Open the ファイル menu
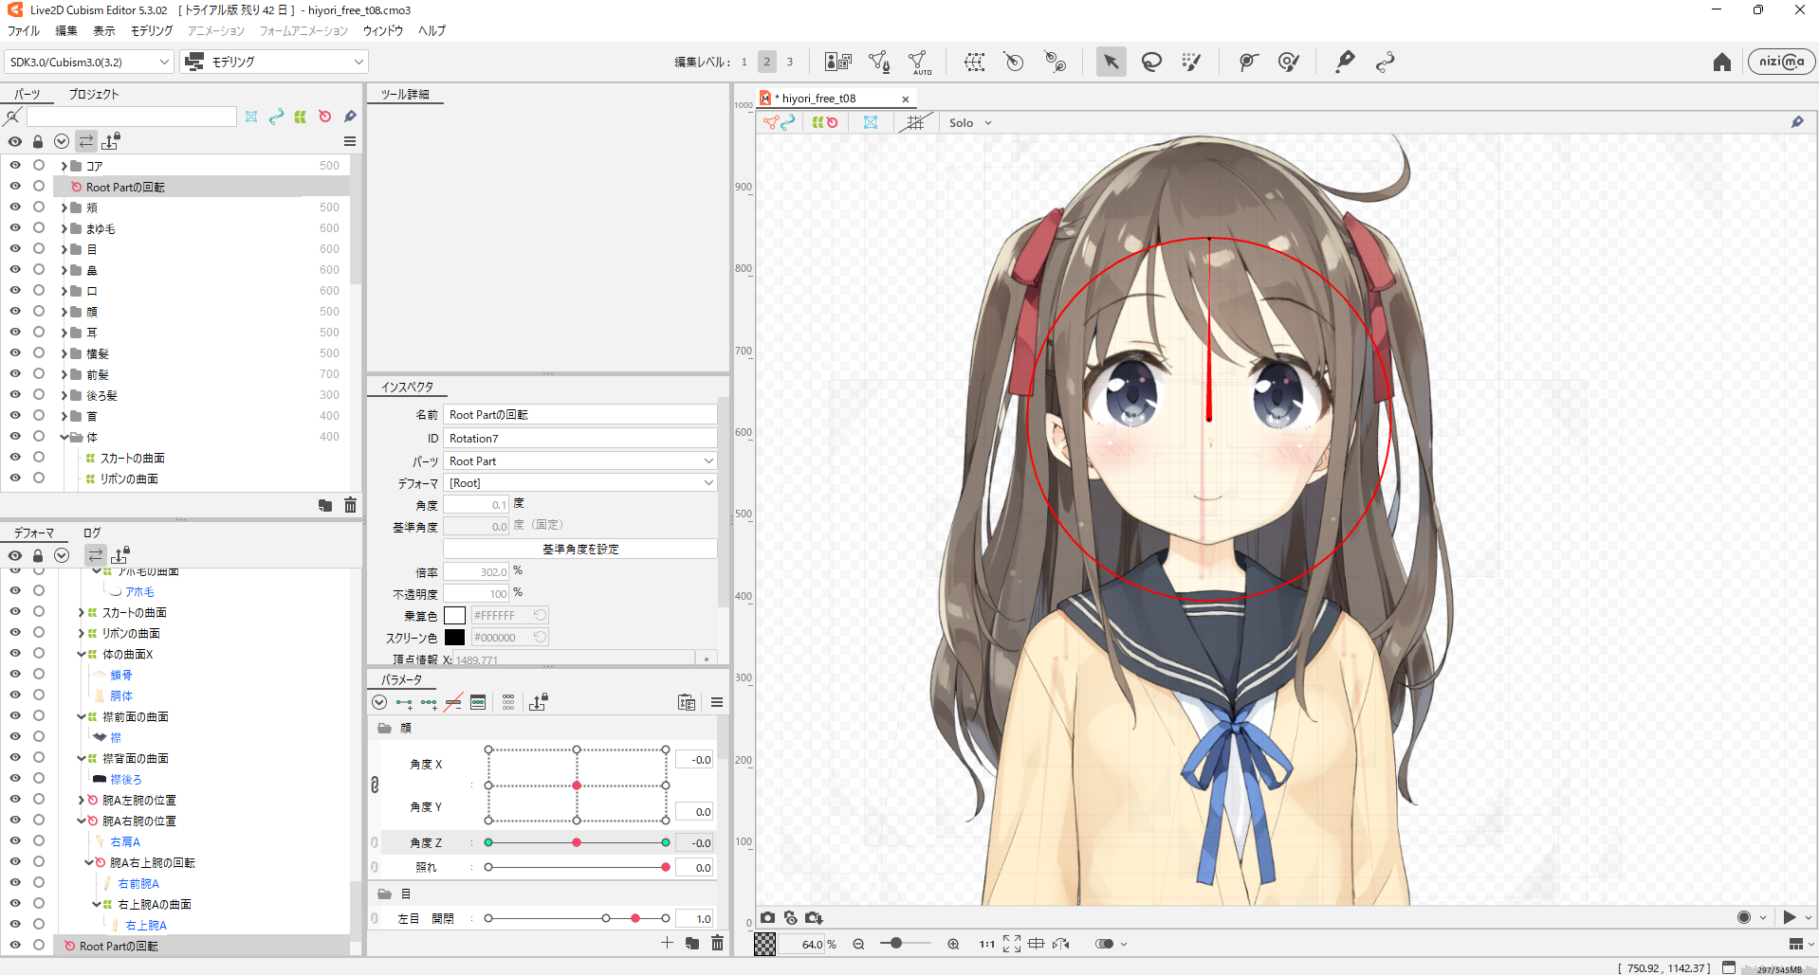Viewport: 1819px width, 975px height. 24,31
